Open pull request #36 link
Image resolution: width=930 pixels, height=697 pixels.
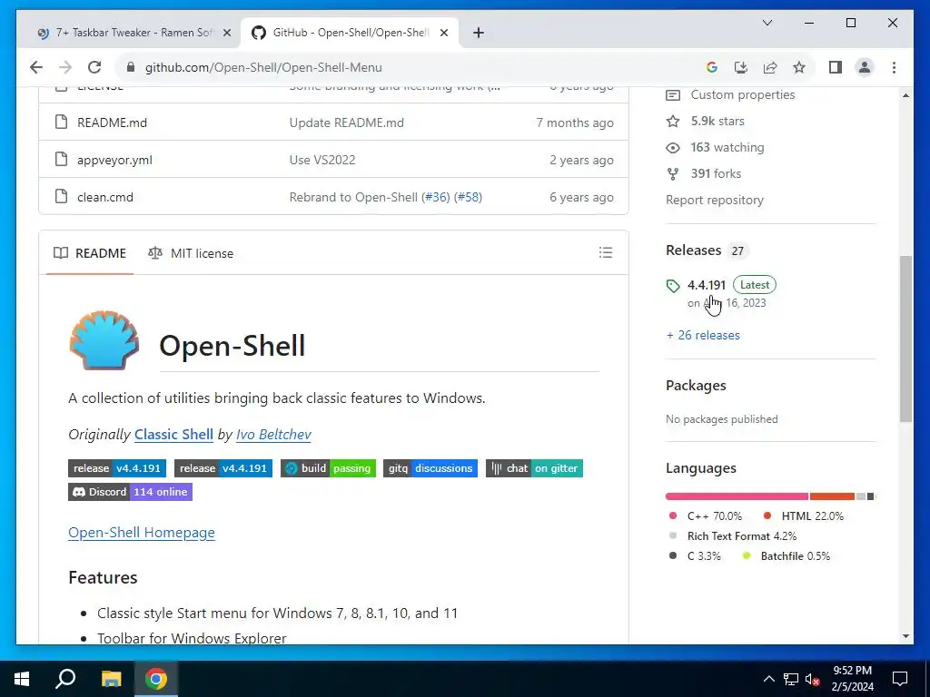435,197
